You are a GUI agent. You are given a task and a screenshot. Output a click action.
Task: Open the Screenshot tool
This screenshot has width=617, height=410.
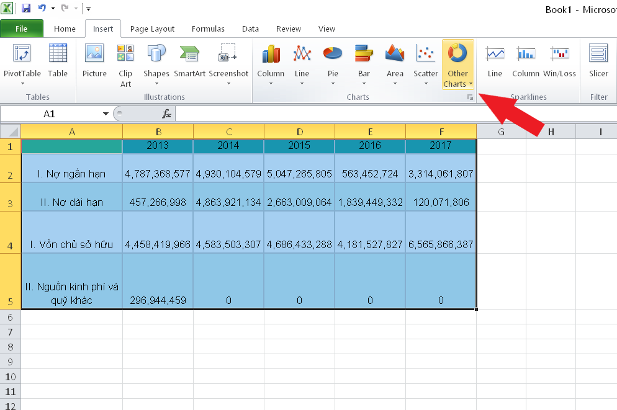tap(228, 60)
